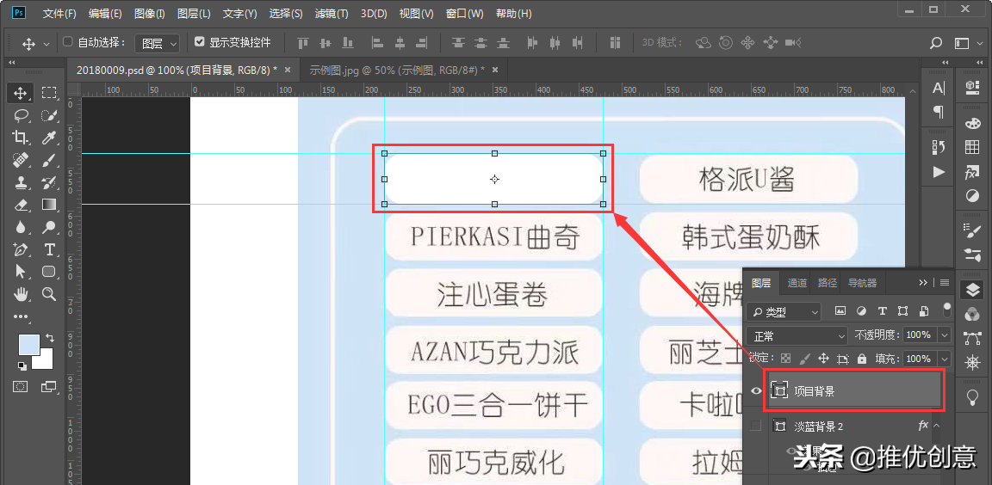Switch to the 通道 panel tab

coord(797,283)
